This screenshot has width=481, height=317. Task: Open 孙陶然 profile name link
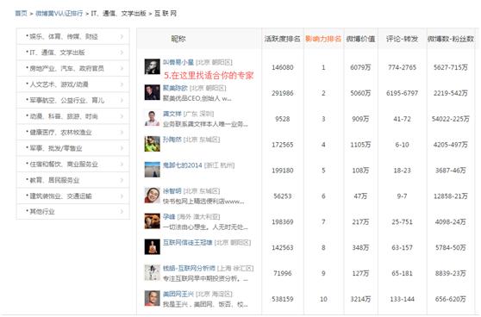(172, 140)
